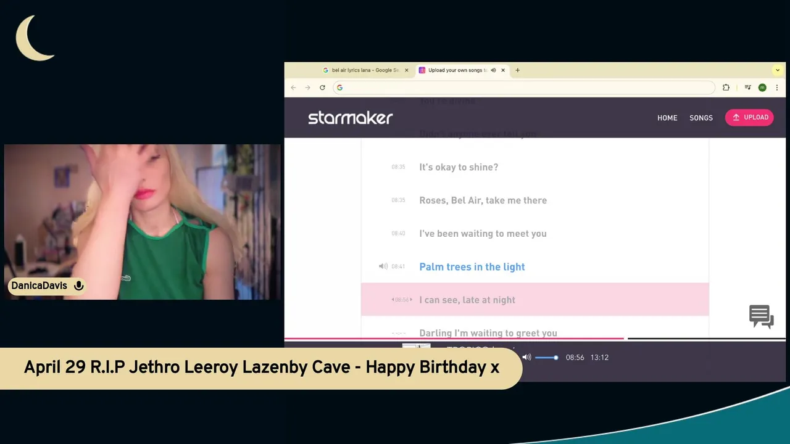Select lyric line 'I can see, late at night'

point(467,300)
